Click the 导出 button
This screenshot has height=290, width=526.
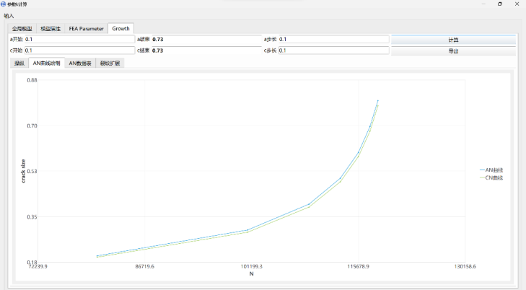[453, 51]
